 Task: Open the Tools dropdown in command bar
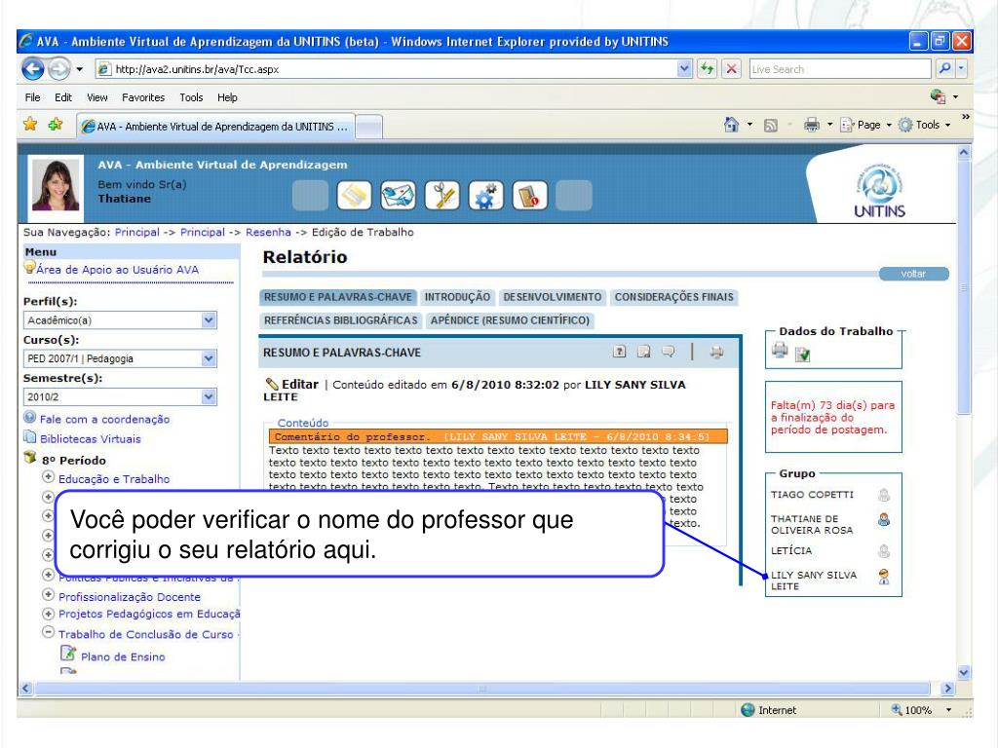[x=924, y=126]
